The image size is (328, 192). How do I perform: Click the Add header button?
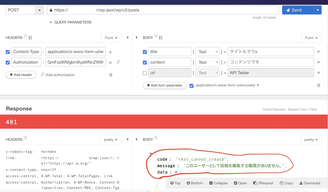[x=21, y=74]
